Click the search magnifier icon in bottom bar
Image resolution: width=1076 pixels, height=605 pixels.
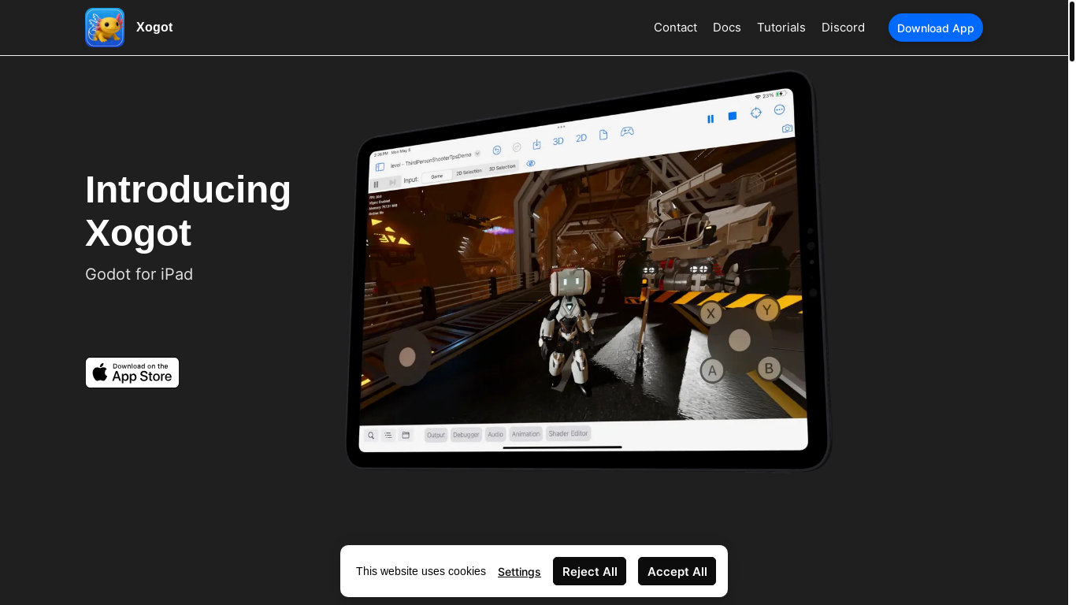click(371, 435)
